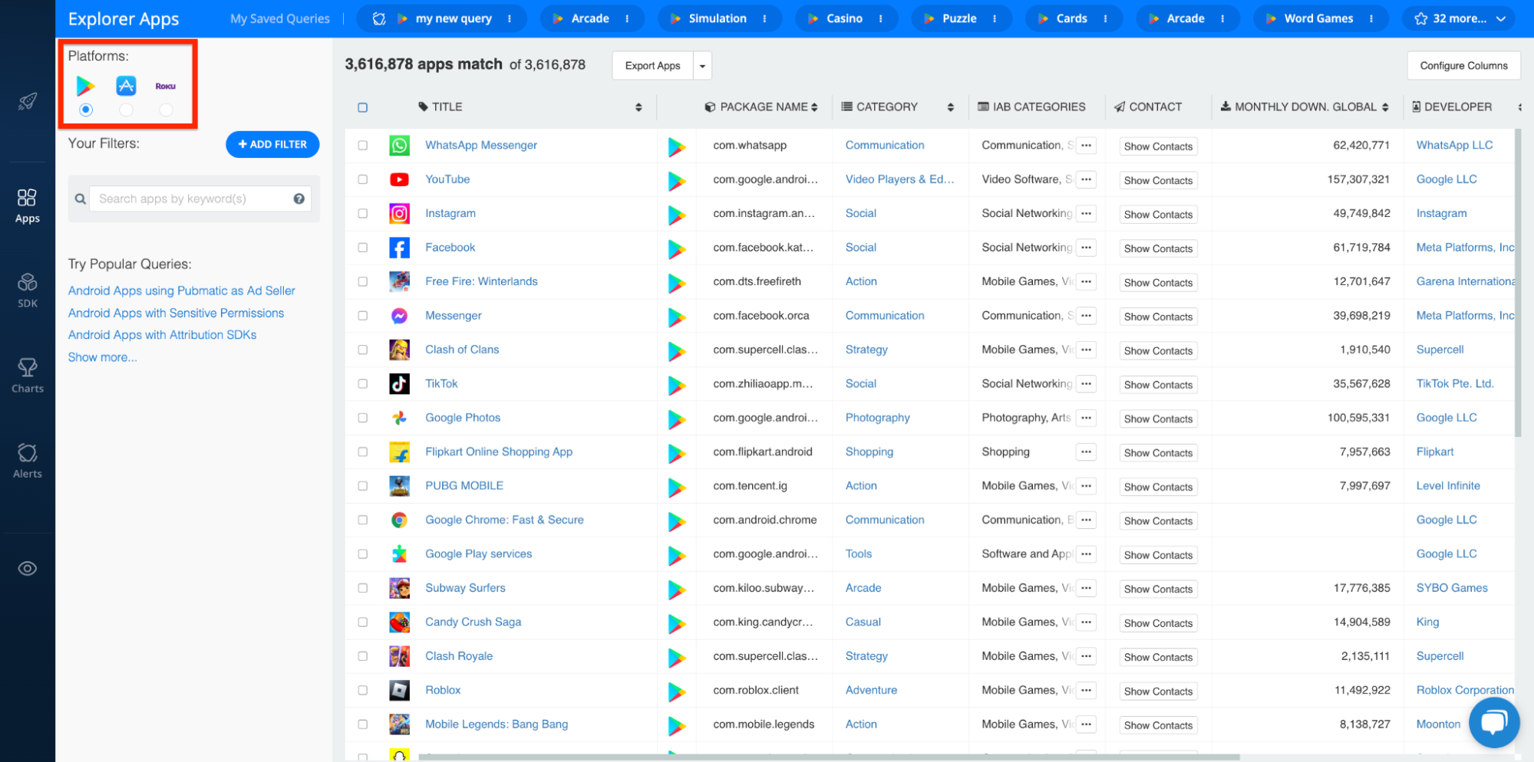
Task: Click the vertical scrollbar beside the table
Action: pos(1518,284)
